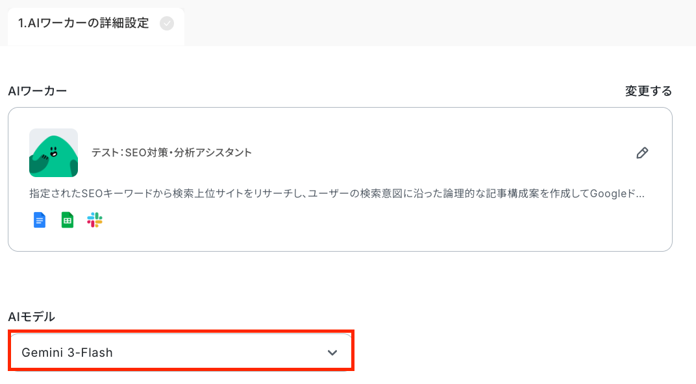Click the green mascot avatar image
Viewport: 696px width, 384px height.
coord(54,152)
